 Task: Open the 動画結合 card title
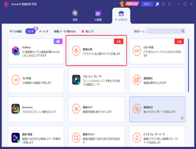(148, 107)
